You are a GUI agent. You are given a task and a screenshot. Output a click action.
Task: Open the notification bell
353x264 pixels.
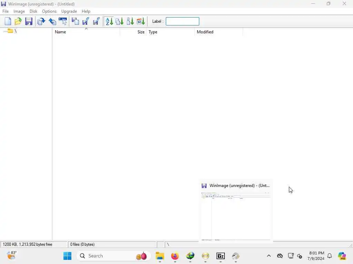tap(330, 256)
